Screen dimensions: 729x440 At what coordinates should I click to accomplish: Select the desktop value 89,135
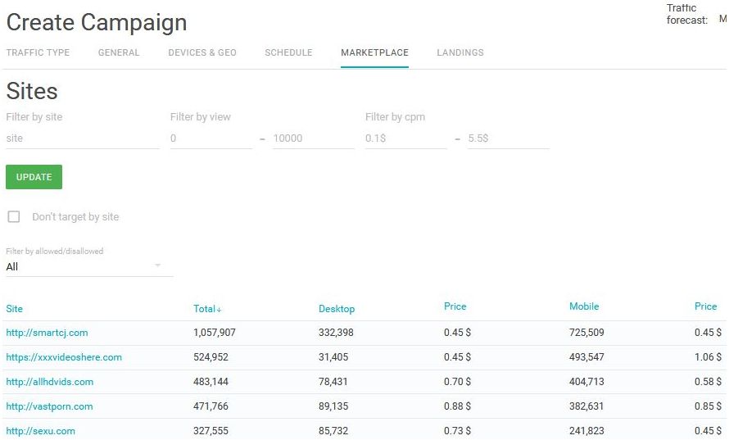point(333,406)
